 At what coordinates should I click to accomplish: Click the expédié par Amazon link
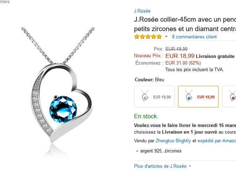point(217,141)
